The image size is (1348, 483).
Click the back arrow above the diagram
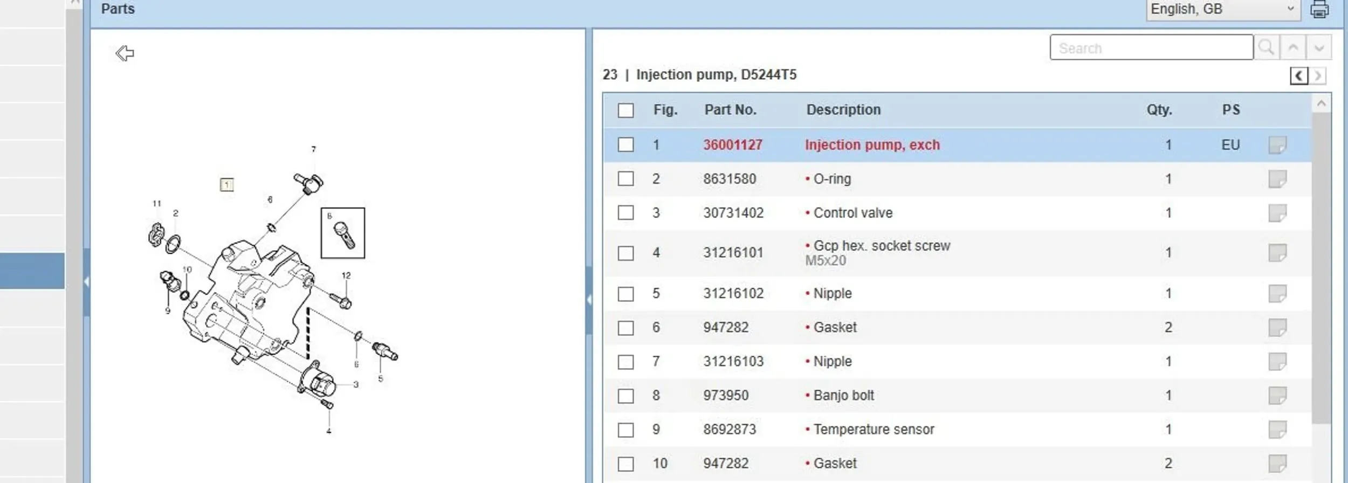tap(125, 53)
